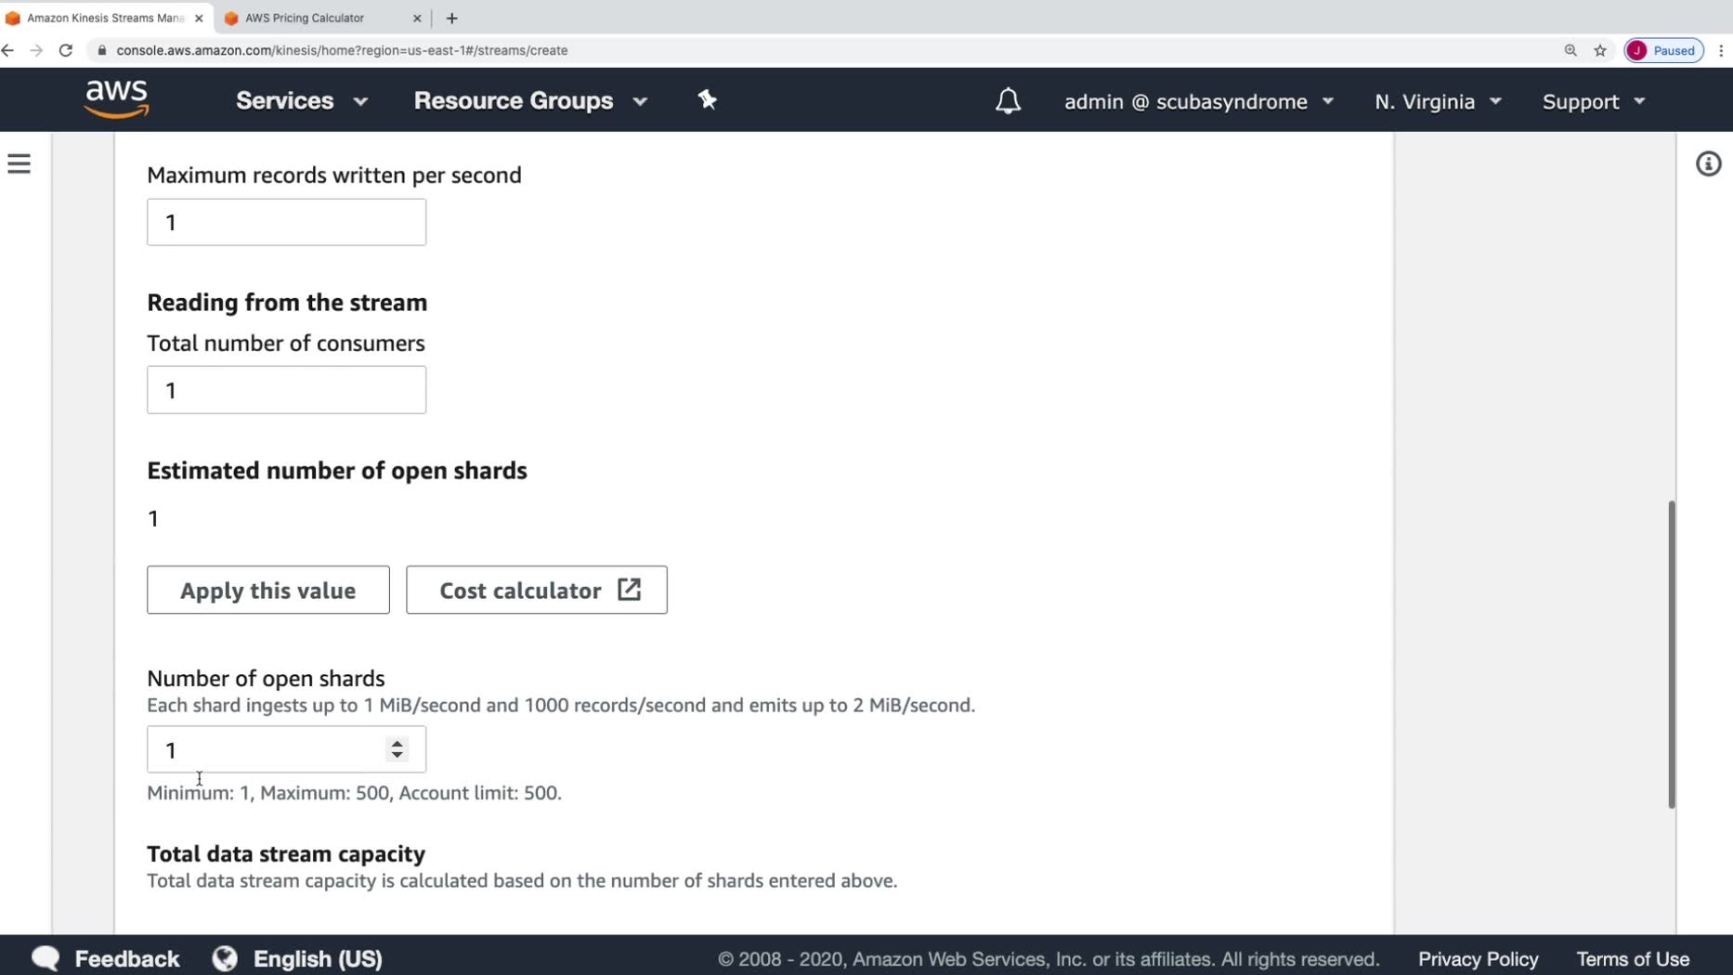The image size is (1733, 975).
Task: Click the page vertical scrollbar
Action: pos(1671,654)
